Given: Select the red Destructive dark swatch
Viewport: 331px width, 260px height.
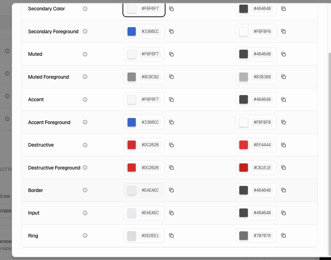Looking at the screenshot, I should point(244,145).
